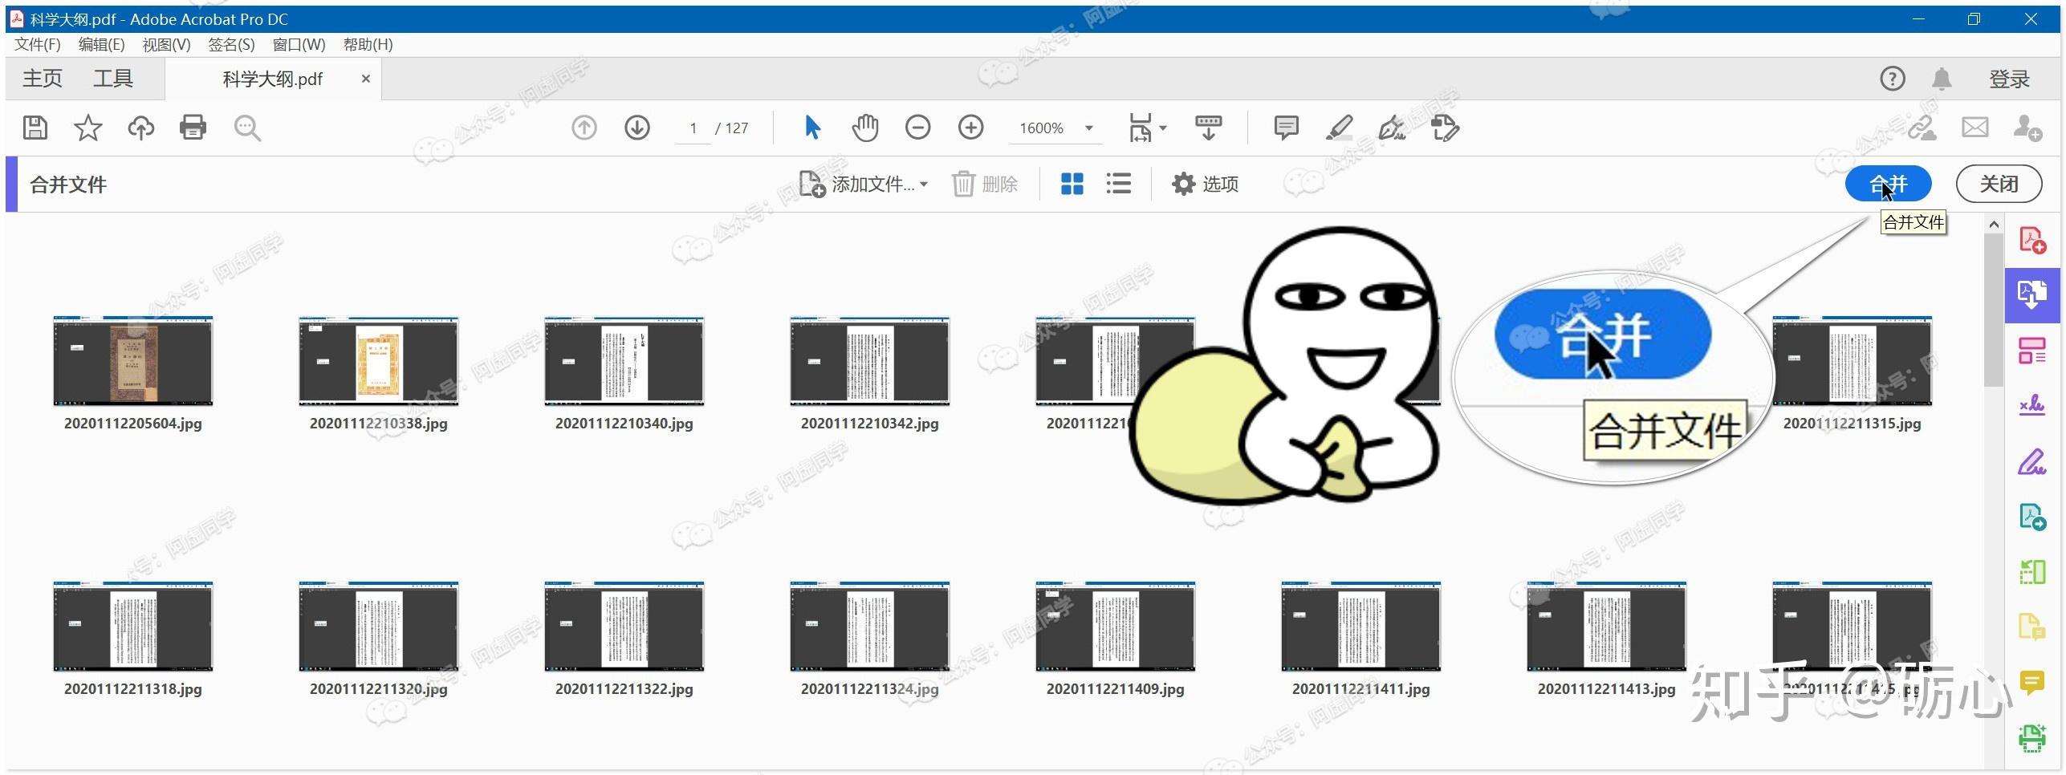Select the Hand pan tool
Screen dimensions: 2066x775
pyautogui.click(x=864, y=128)
